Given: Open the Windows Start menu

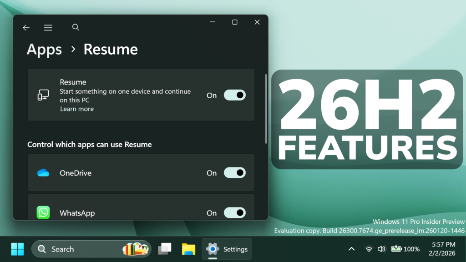Looking at the screenshot, I should (17, 249).
